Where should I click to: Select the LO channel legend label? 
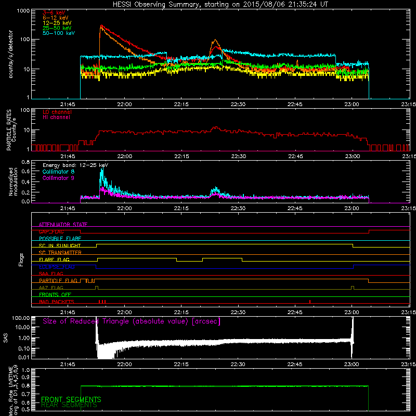[x=57, y=112]
